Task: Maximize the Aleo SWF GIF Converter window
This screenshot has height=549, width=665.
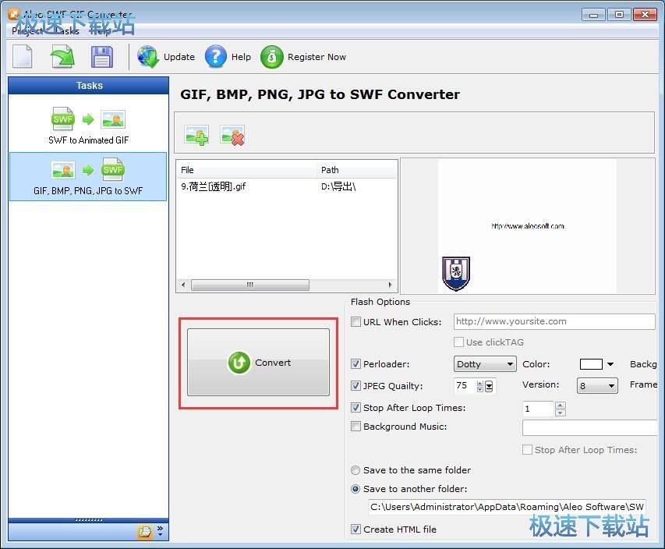Action: (x=619, y=15)
